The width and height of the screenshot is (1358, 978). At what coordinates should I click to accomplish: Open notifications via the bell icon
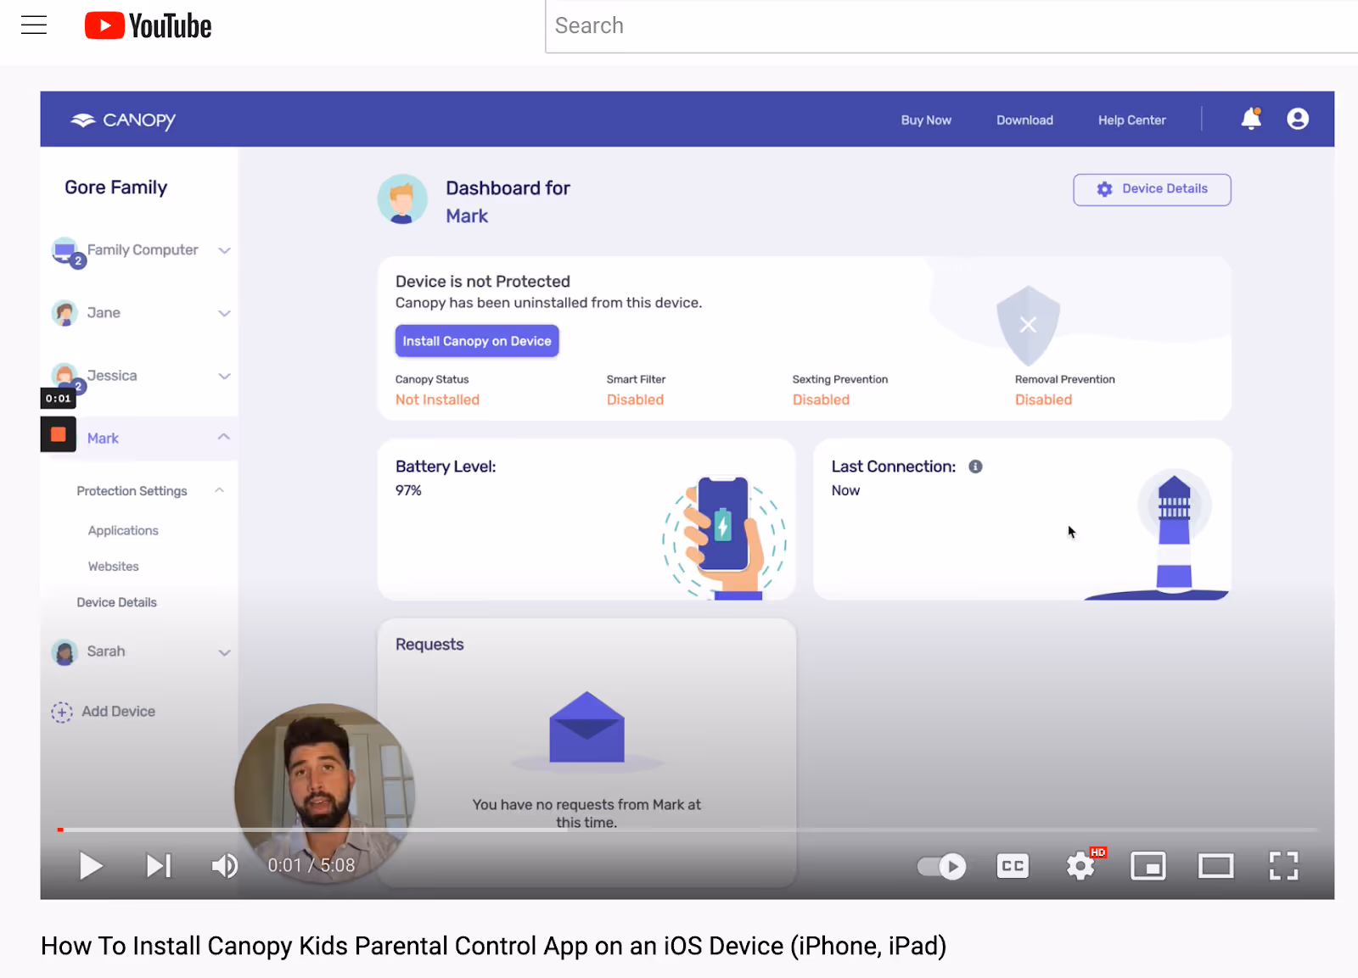click(1251, 119)
